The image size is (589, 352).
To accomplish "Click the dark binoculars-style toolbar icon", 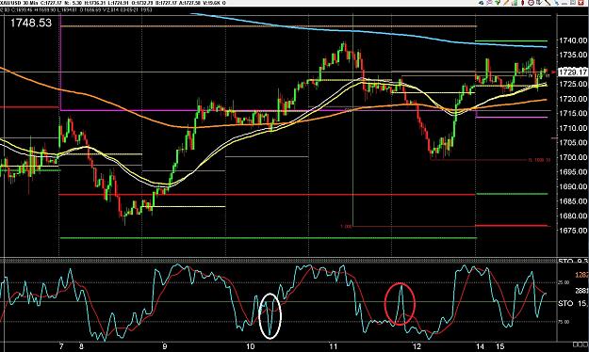I will pyautogui.click(x=482, y=3).
